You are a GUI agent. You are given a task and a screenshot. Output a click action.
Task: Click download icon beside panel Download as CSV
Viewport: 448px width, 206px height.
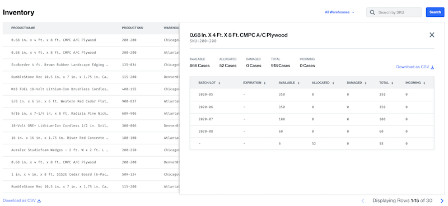tap(432, 67)
